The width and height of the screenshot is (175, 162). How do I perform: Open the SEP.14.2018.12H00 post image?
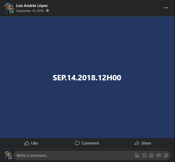tap(87, 77)
